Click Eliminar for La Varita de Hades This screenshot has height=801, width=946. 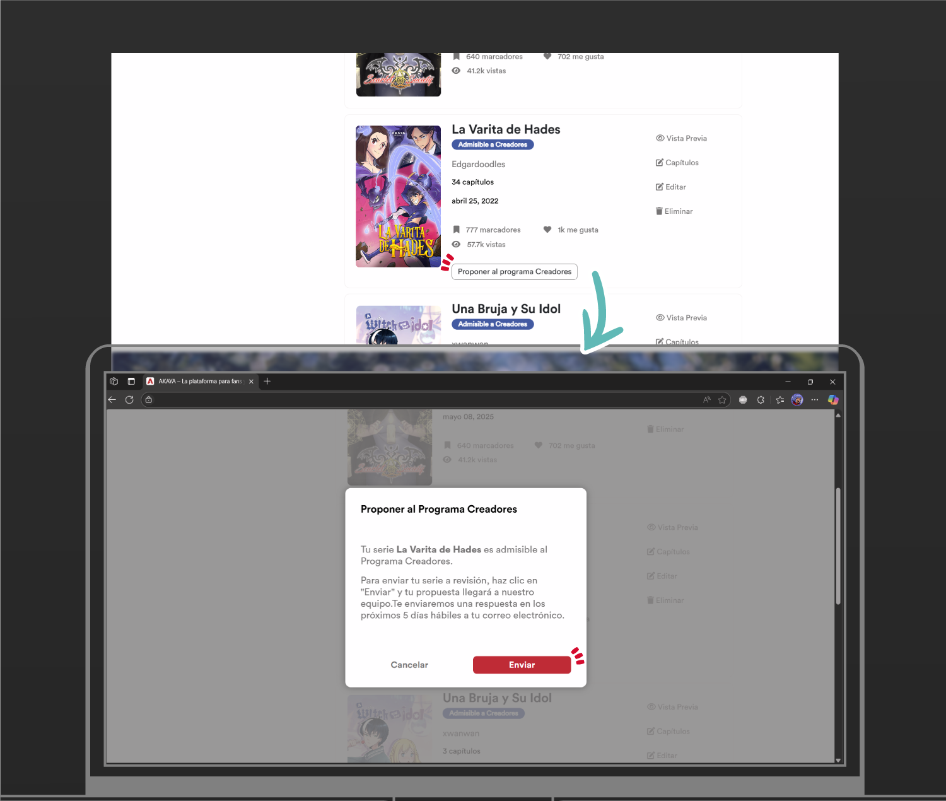click(x=674, y=211)
